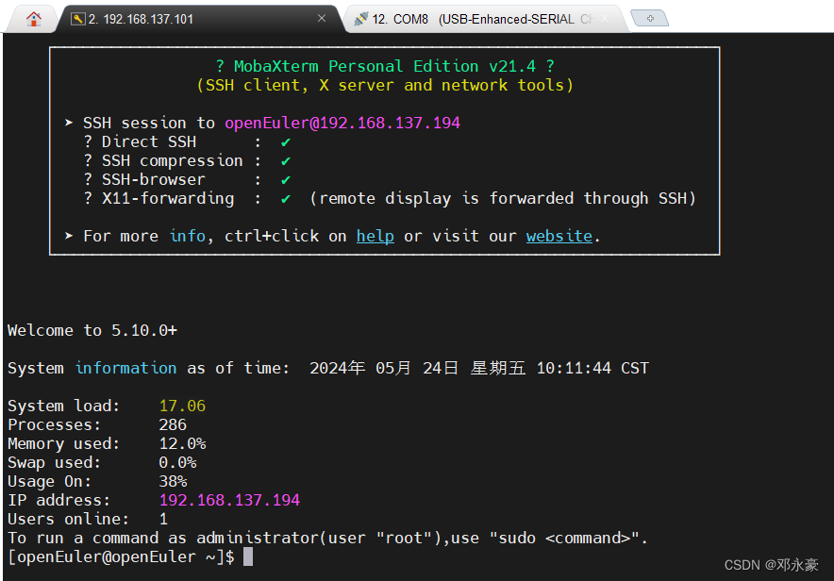Click the Memory used value 12.0%

pos(182,444)
